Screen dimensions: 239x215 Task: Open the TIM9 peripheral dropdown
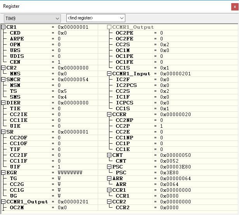point(32,19)
